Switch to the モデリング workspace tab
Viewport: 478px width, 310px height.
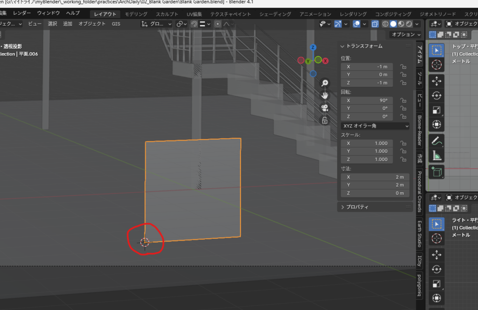click(136, 14)
